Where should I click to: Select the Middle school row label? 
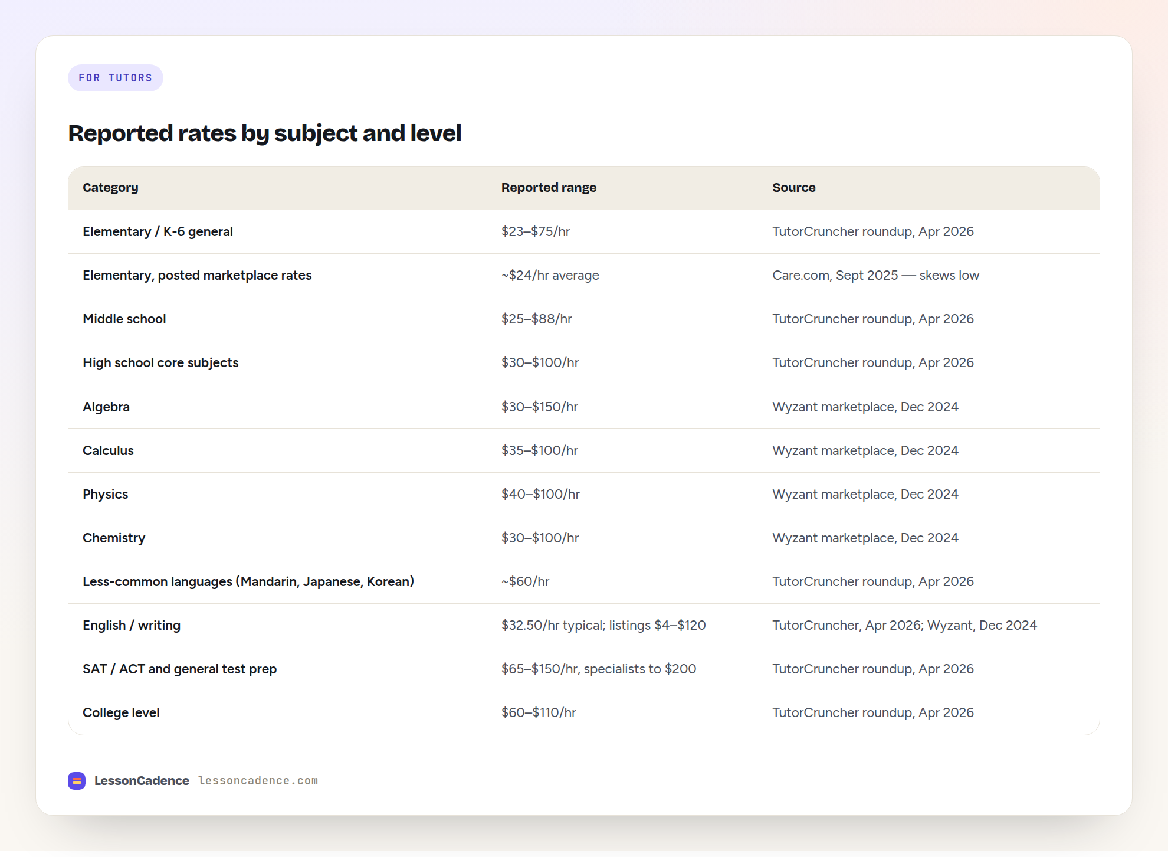point(124,319)
